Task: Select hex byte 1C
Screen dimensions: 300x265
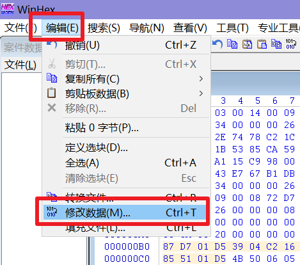Action: coord(289,137)
